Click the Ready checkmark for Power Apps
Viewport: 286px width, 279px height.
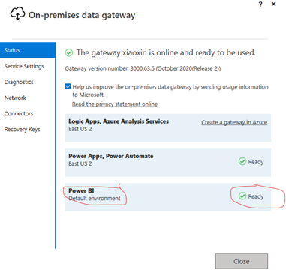242,161
